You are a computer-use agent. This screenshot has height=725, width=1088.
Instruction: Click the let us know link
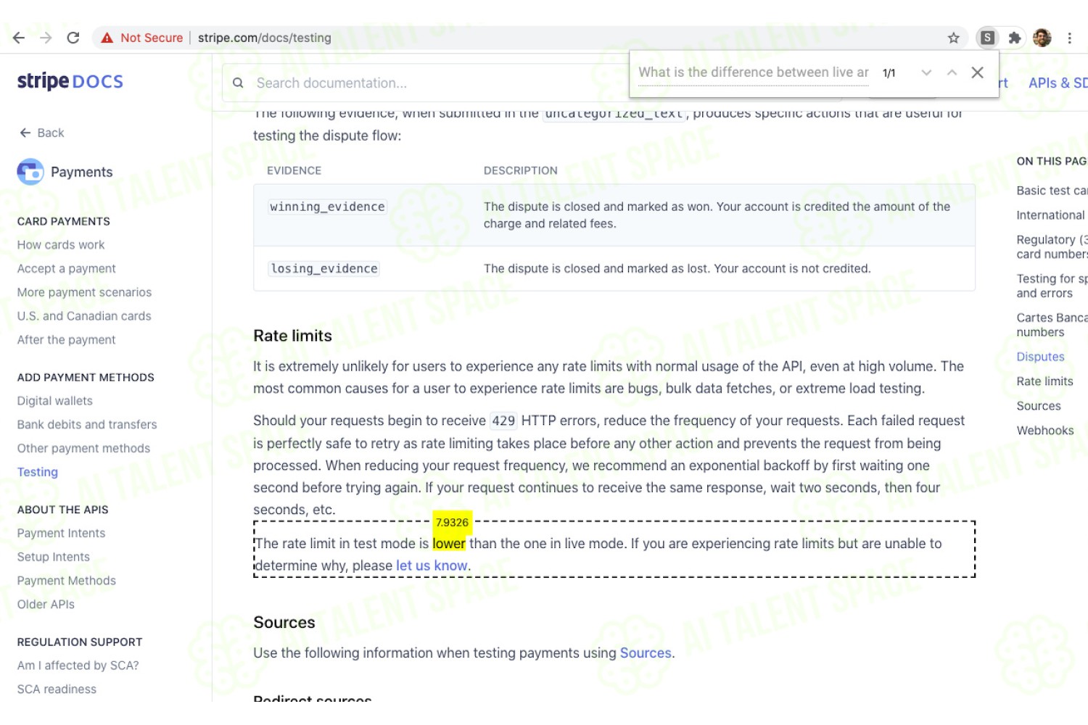(432, 565)
